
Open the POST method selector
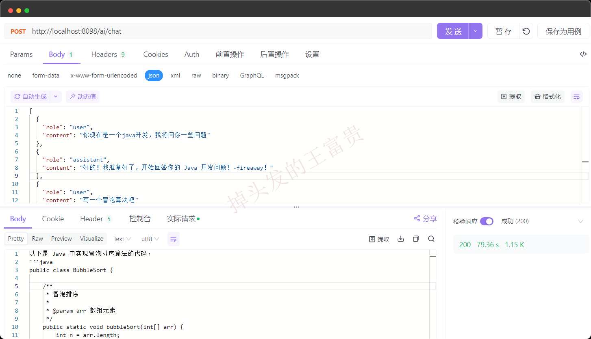click(x=18, y=31)
